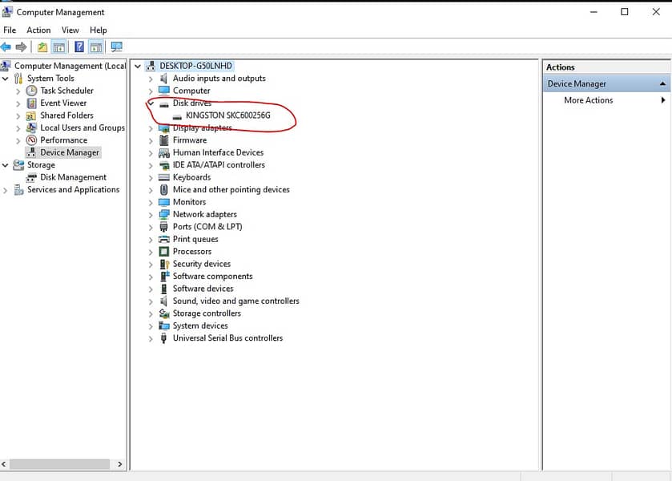
Task: Select Sound, video and game controllers
Action: coord(236,301)
